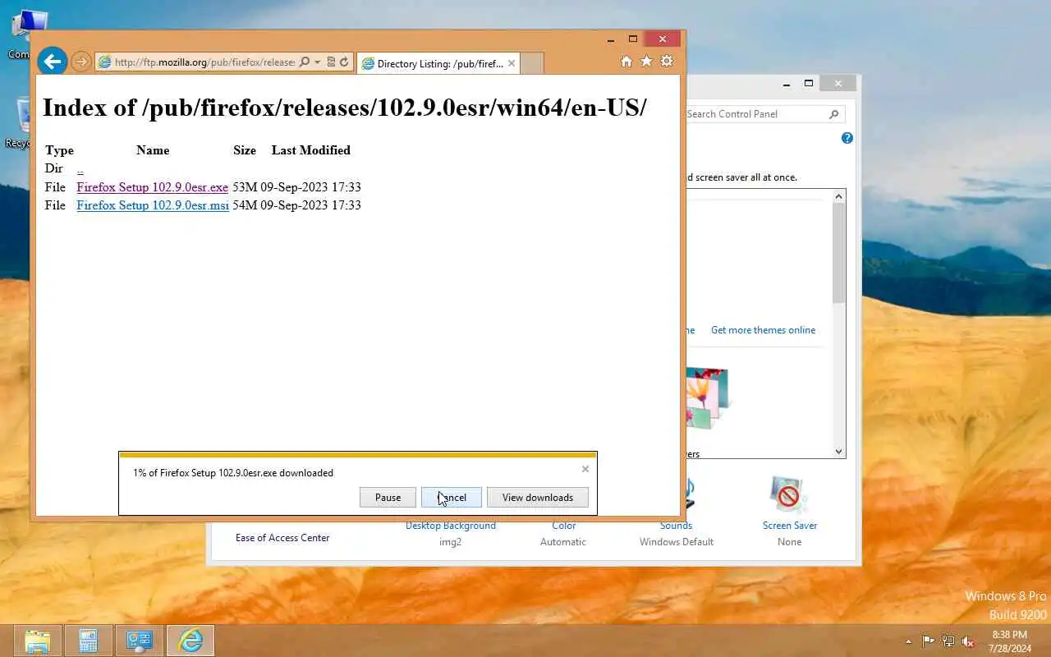Refresh the page with the reload icon

pos(345,62)
